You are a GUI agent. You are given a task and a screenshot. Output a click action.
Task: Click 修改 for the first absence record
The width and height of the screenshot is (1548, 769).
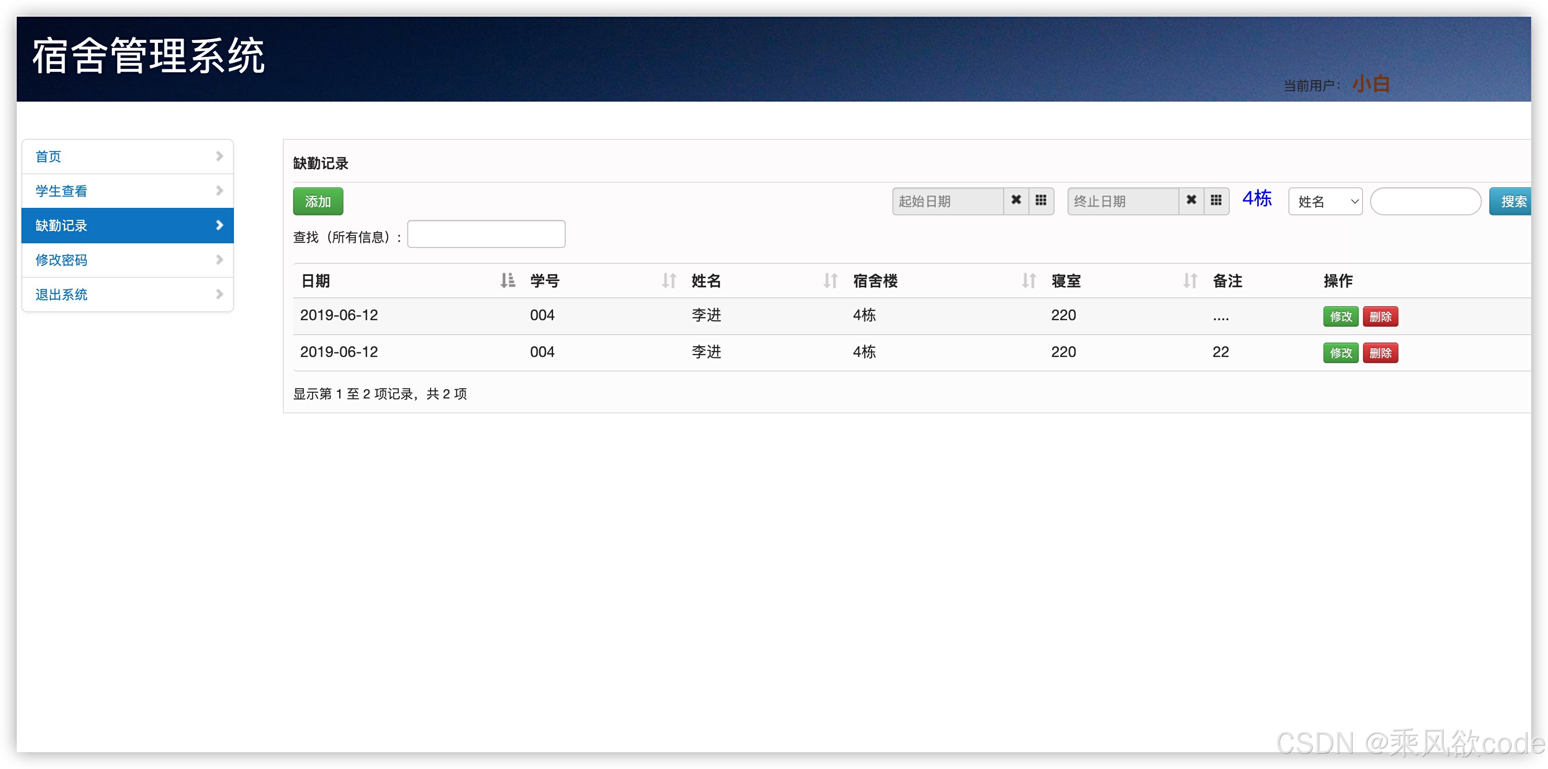tap(1340, 317)
